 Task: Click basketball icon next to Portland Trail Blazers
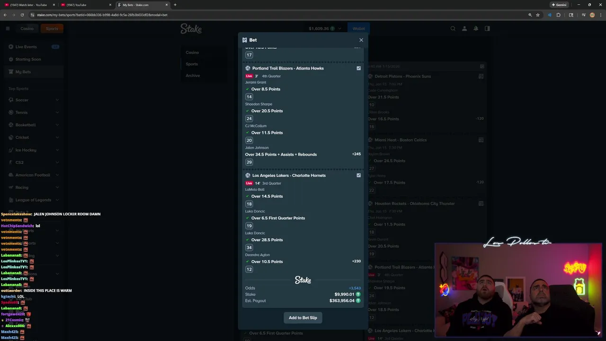pyautogui.click(x=248, y=68)
